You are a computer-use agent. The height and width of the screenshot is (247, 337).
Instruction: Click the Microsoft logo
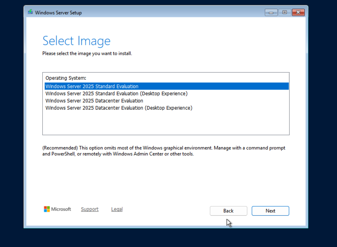(x=57, y=209)
